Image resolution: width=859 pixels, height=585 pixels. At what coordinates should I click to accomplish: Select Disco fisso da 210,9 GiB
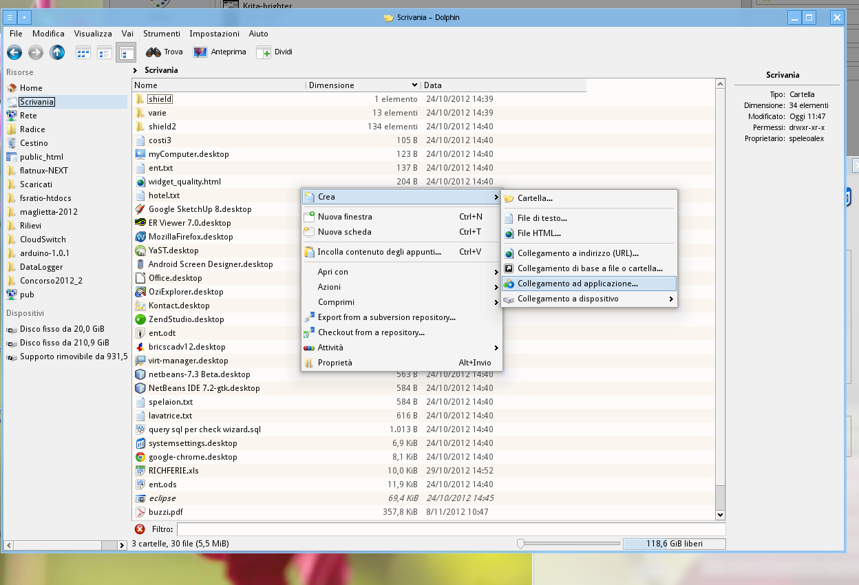tap(66, 343)
